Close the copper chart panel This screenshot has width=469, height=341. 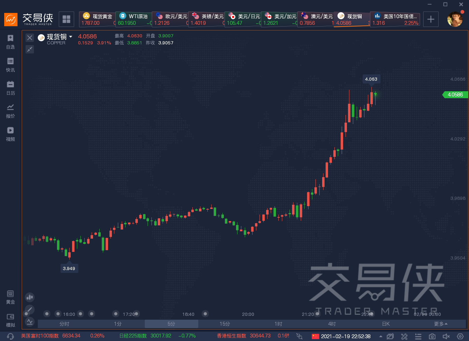click(x=30, y=38)
